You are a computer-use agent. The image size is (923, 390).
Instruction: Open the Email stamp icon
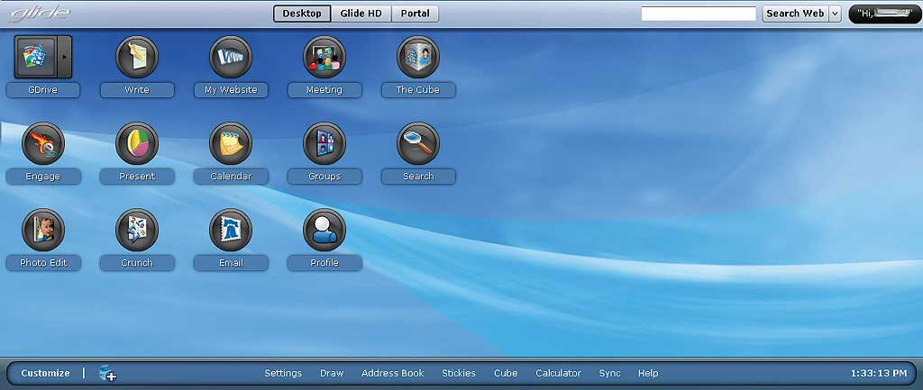(231, 230)
